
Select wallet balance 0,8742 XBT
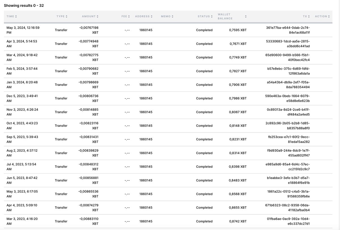click(238, 221)
